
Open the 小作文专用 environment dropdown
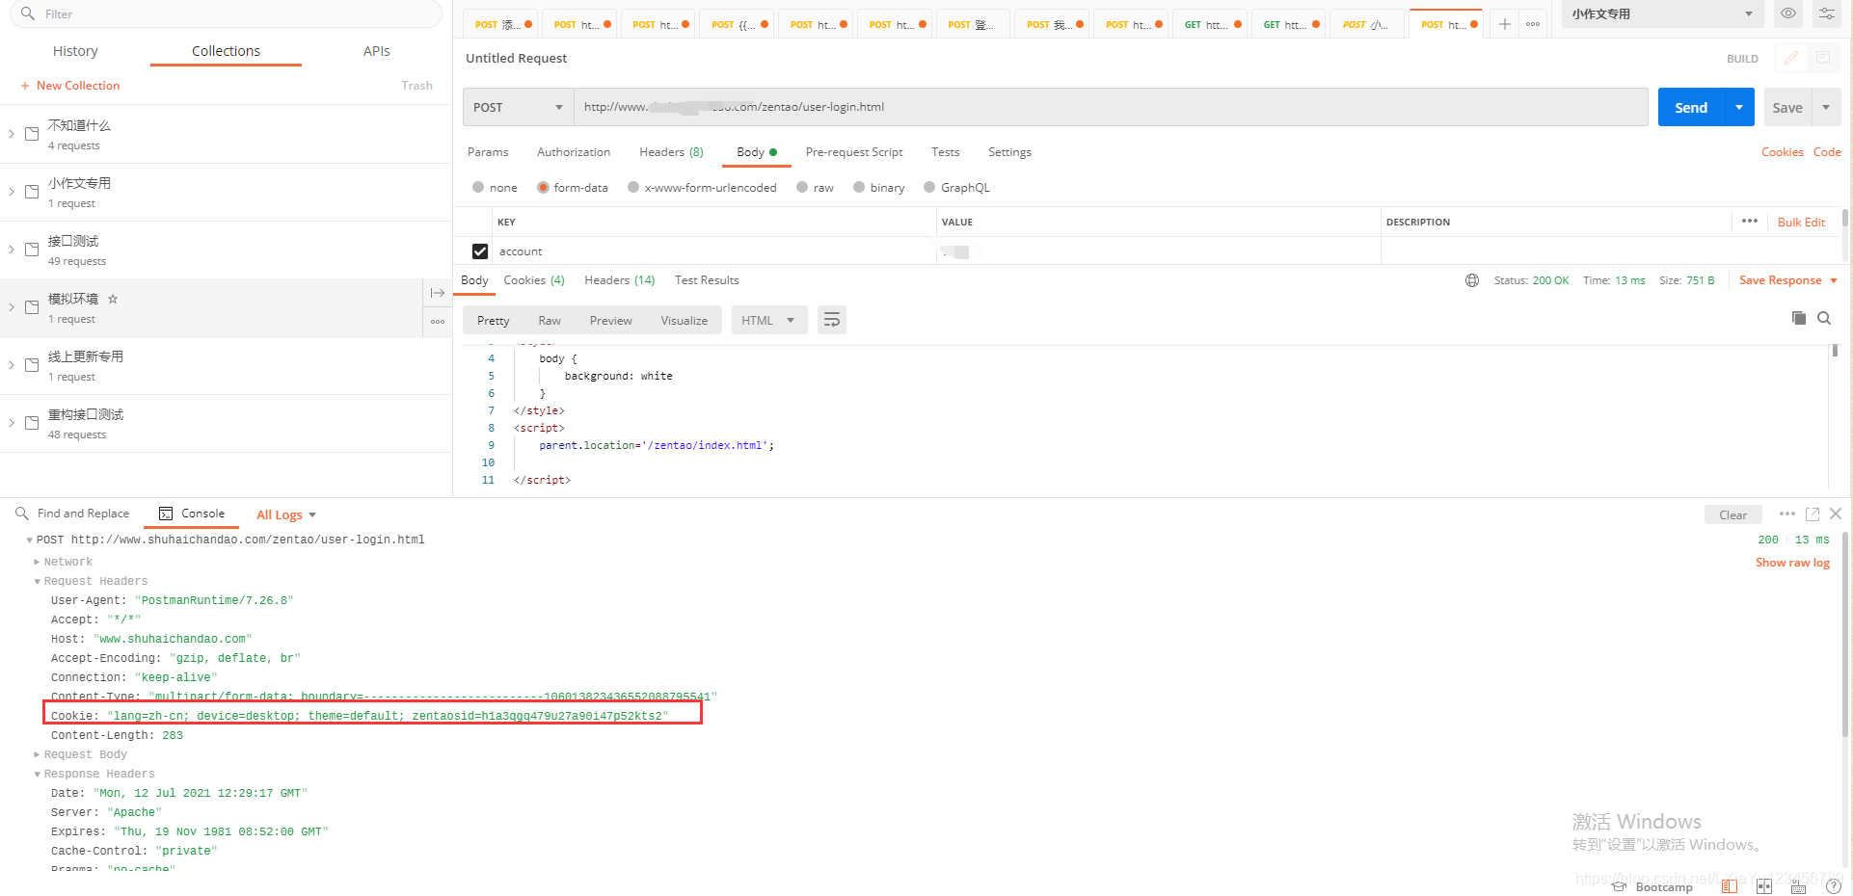click(x=1662, y=13)
